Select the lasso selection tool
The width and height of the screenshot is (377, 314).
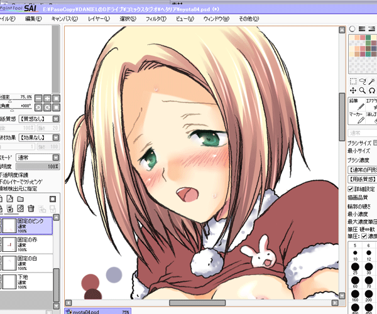pos(363,81)
